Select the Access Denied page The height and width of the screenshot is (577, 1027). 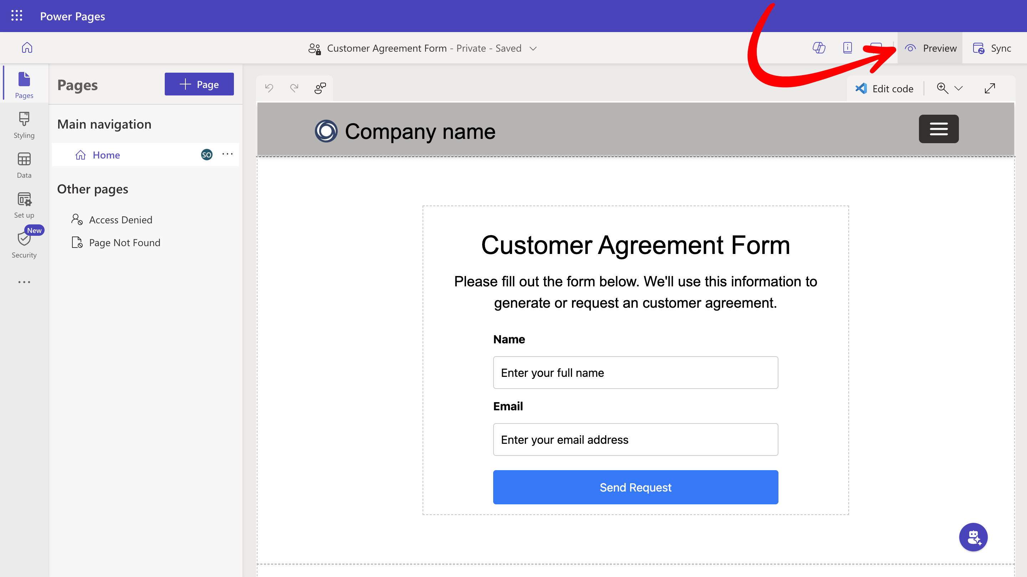(121, 220)
